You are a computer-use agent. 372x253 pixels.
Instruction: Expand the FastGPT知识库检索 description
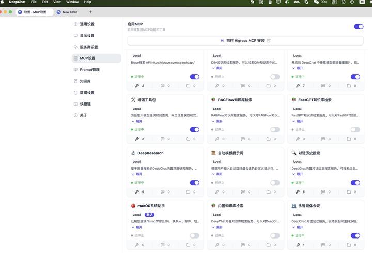[x=298, y=121]
